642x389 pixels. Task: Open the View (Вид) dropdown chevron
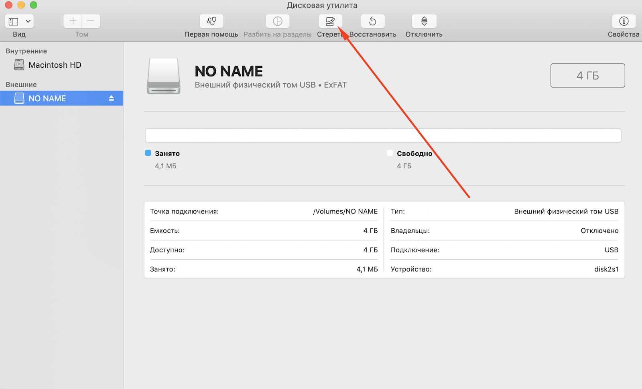point(28,21)
